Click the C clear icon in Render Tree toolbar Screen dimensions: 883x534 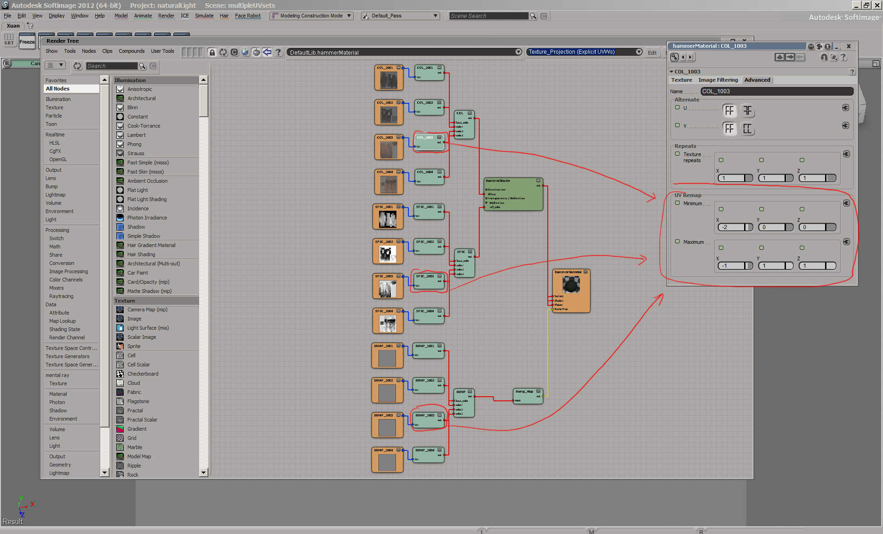click(x=234, y=52)
